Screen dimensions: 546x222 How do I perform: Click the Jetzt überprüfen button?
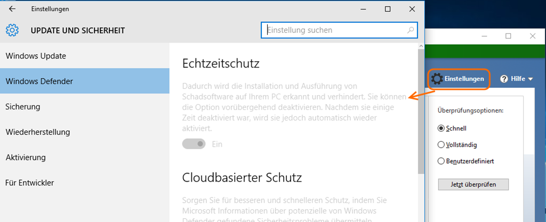(473, 184)
